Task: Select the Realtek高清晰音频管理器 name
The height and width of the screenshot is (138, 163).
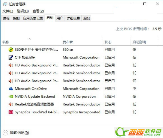Action: (34, 104)
